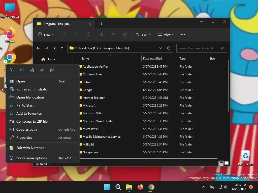This screenshot has height=193, width=258.
Task: Select the Internet Explorer folder
Action: 93,98
